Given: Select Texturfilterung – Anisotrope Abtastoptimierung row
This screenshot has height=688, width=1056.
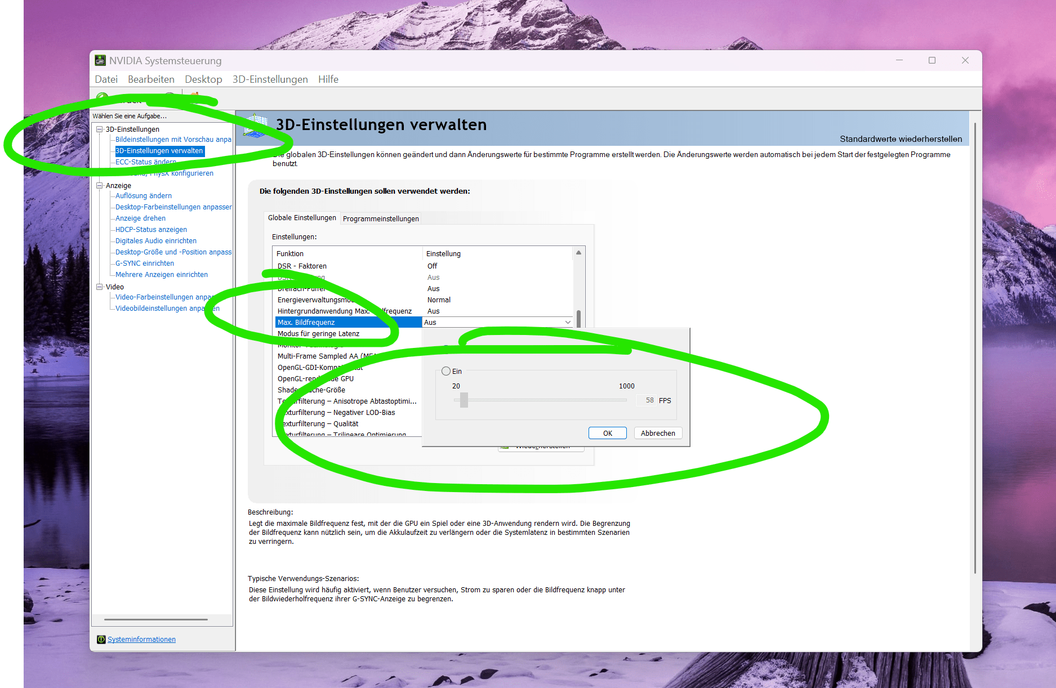Looking at the screenshot, I should tap(348, 401).
